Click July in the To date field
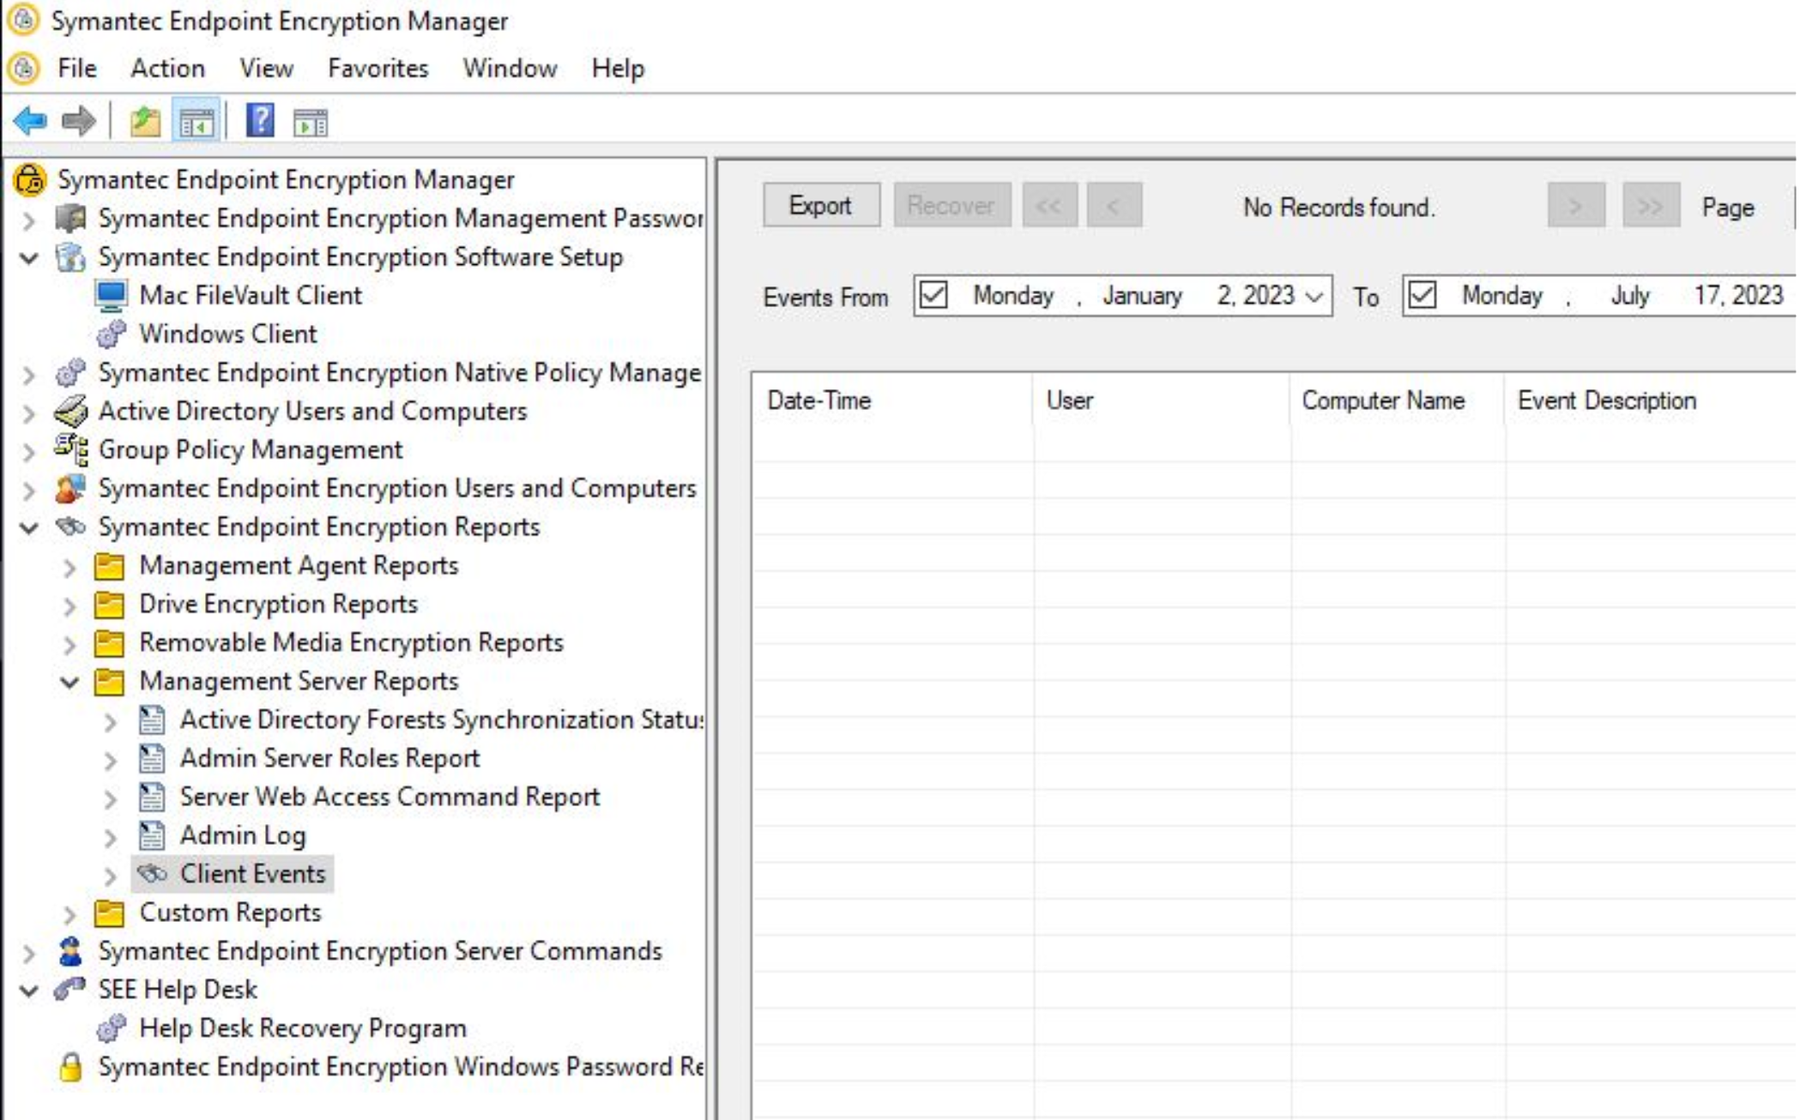 coord(1630,296)
